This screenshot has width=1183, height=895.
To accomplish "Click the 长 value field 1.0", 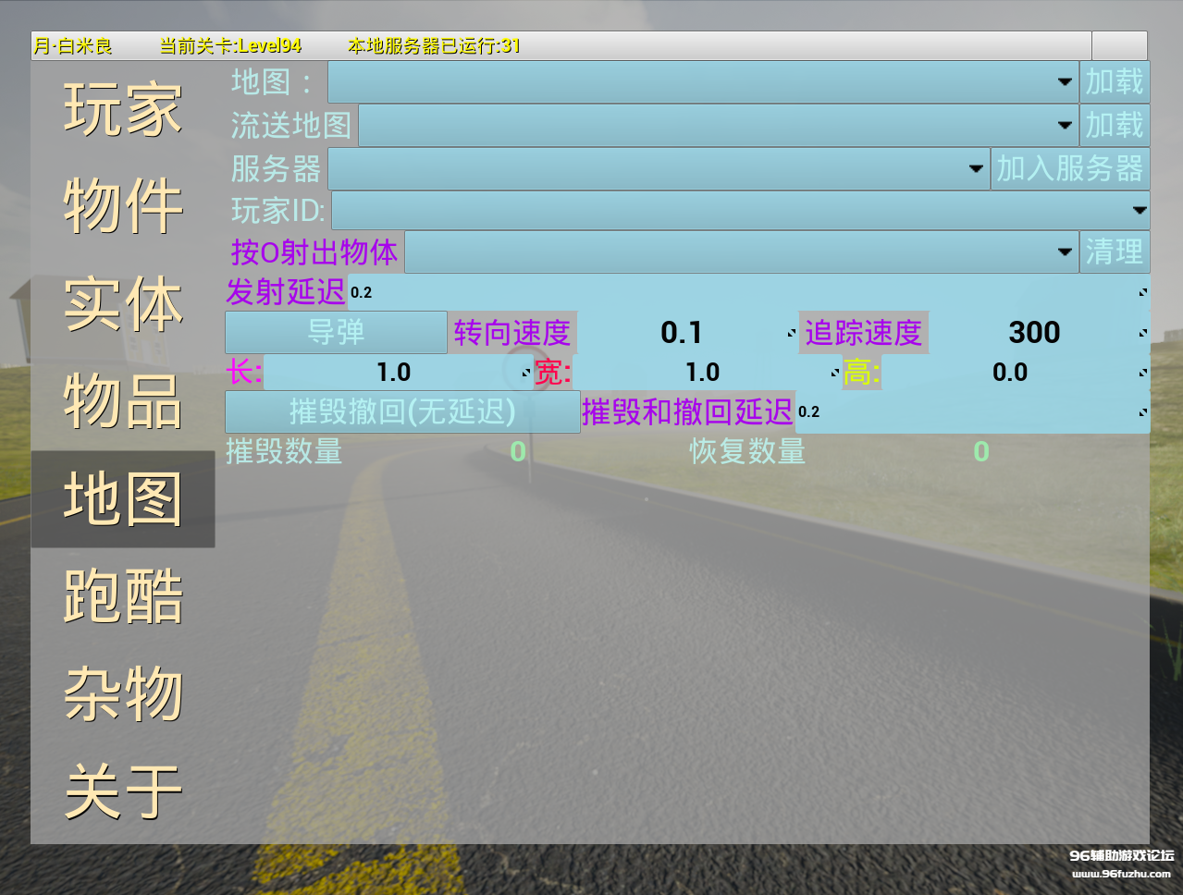I will pos(399,373).
